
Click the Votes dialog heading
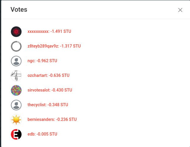point(19,10)
